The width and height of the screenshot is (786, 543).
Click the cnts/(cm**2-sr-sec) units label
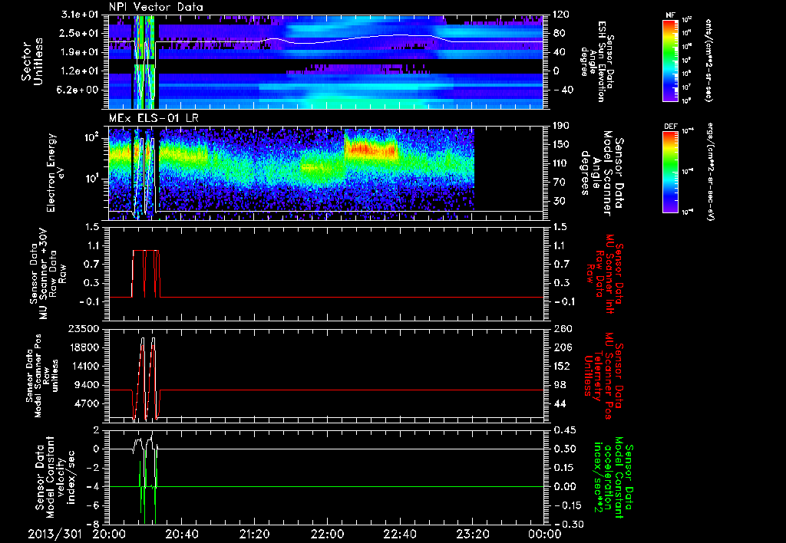point(708,60)
